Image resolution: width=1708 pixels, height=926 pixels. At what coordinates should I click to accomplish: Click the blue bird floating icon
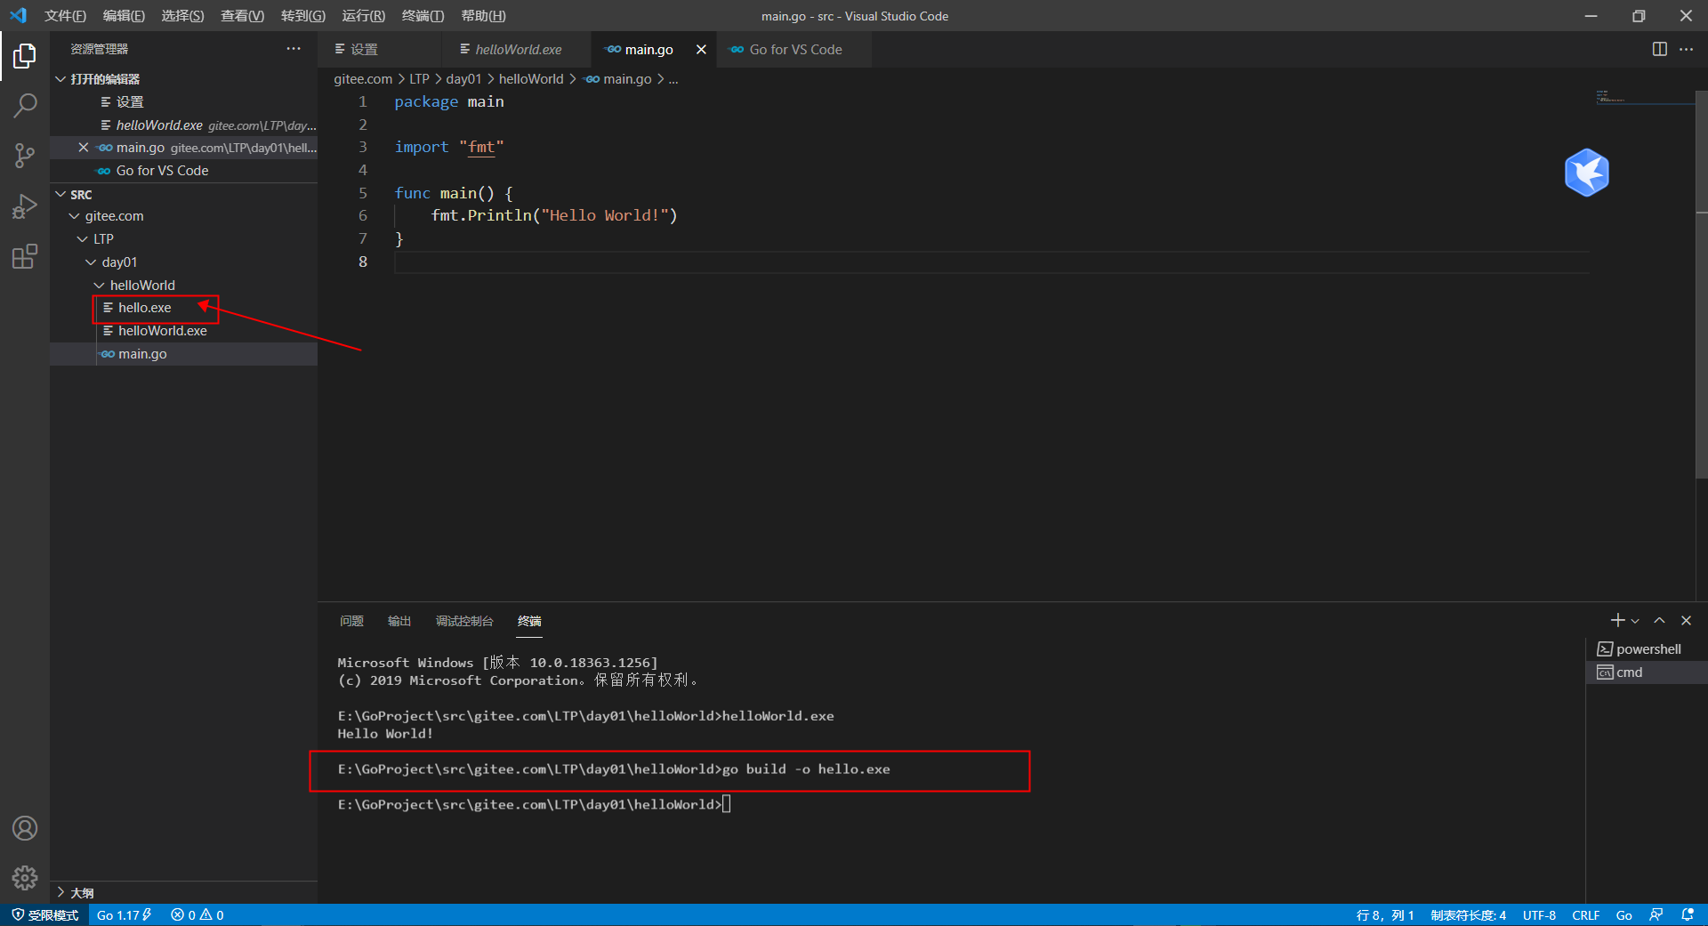click(x=1587, y=173)
